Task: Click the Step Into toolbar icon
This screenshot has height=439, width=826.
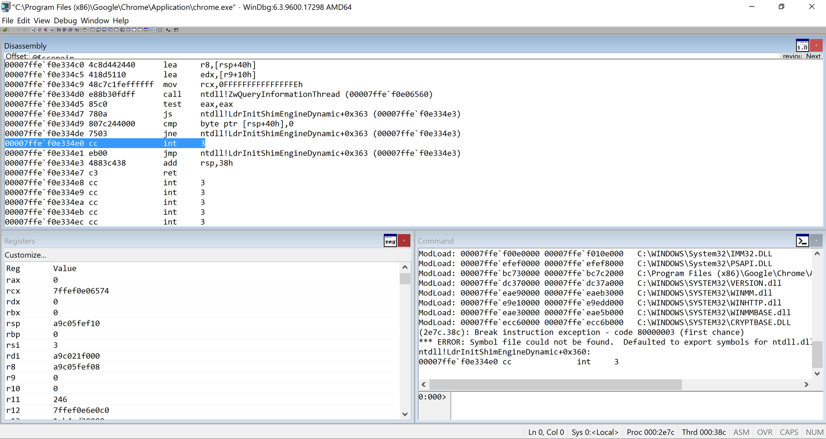Action: (x=58, y=30)
